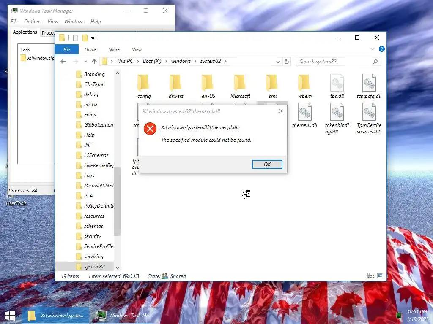Open the File ribbon tab

[x=67, y=49]
